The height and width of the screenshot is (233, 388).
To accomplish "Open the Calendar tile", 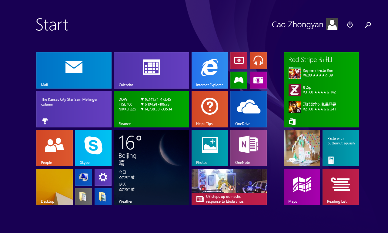I will point(152,70).
